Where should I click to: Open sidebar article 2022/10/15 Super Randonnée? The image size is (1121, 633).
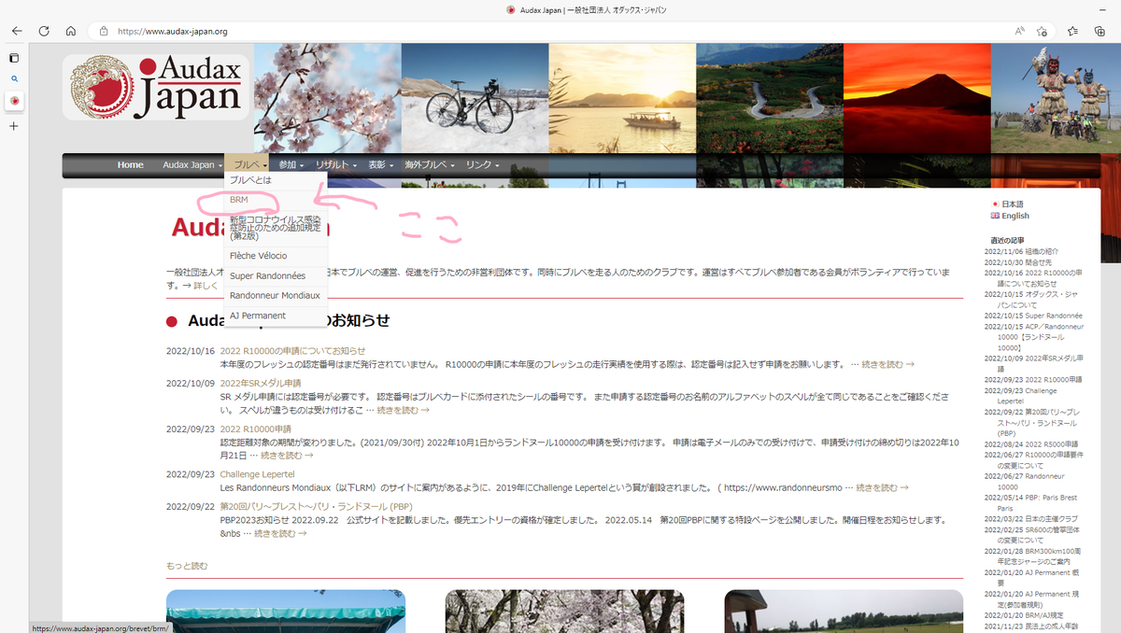tap(1033, 316)
